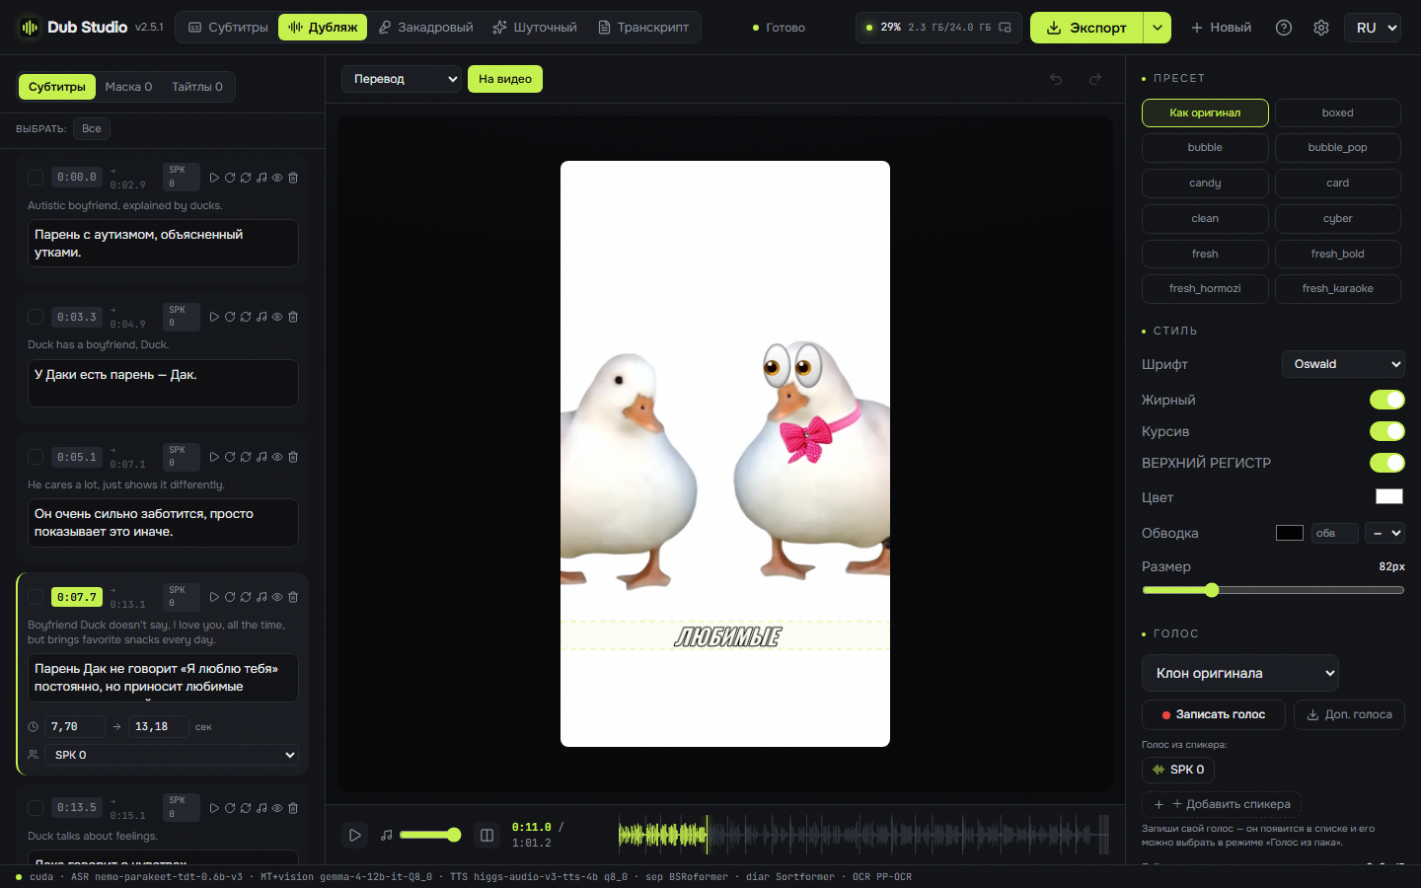Switch to the Шуточный tab
The width and height of the screenshot is (1421, 888).
click(x=535, y=28)
